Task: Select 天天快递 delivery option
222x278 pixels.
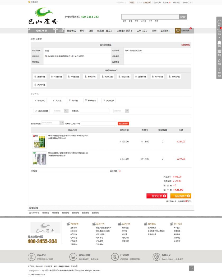Action: [40, 85]
